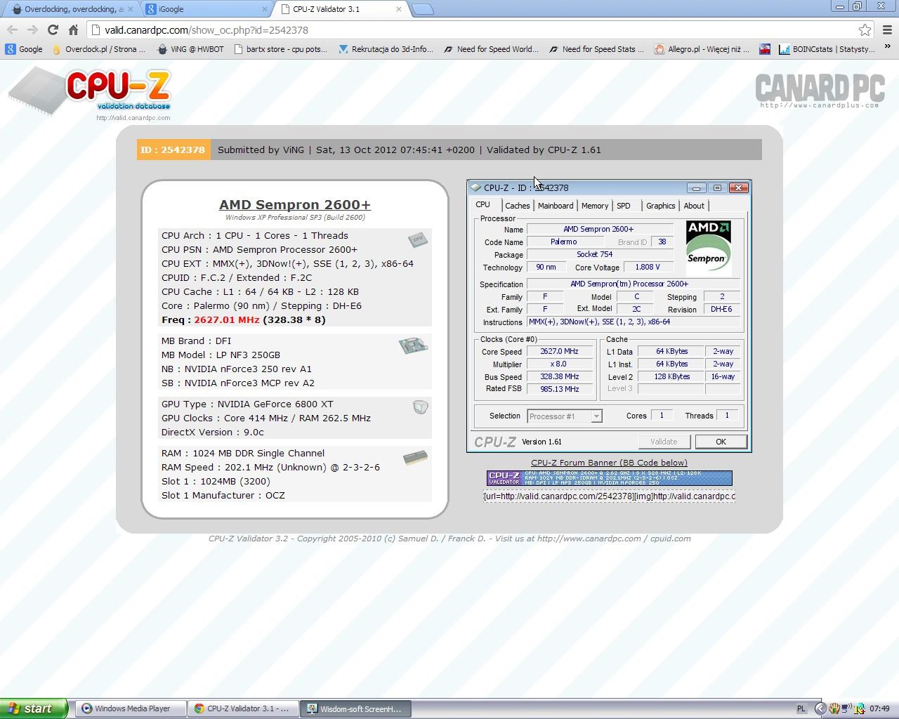Click the Validate button in CPU-Z
Viewport: 899px width, 719px height.
point(664,442)
